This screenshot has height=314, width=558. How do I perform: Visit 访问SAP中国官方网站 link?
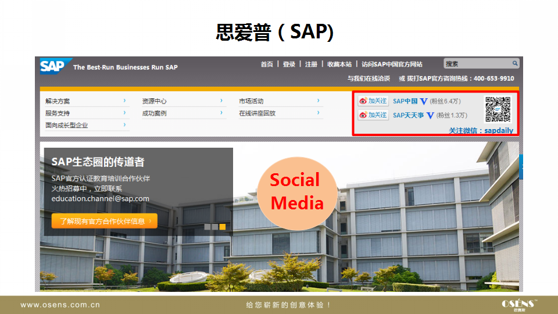(x=392, y=64)
